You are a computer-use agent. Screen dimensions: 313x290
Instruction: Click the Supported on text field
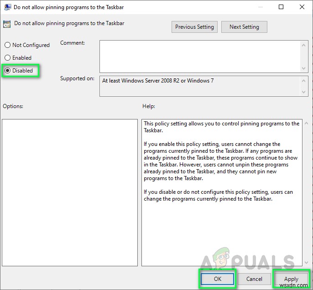click(200, 86)
